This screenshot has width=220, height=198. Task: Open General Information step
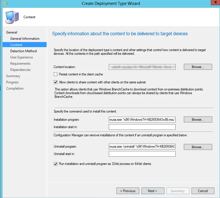(x=25, y=38)
